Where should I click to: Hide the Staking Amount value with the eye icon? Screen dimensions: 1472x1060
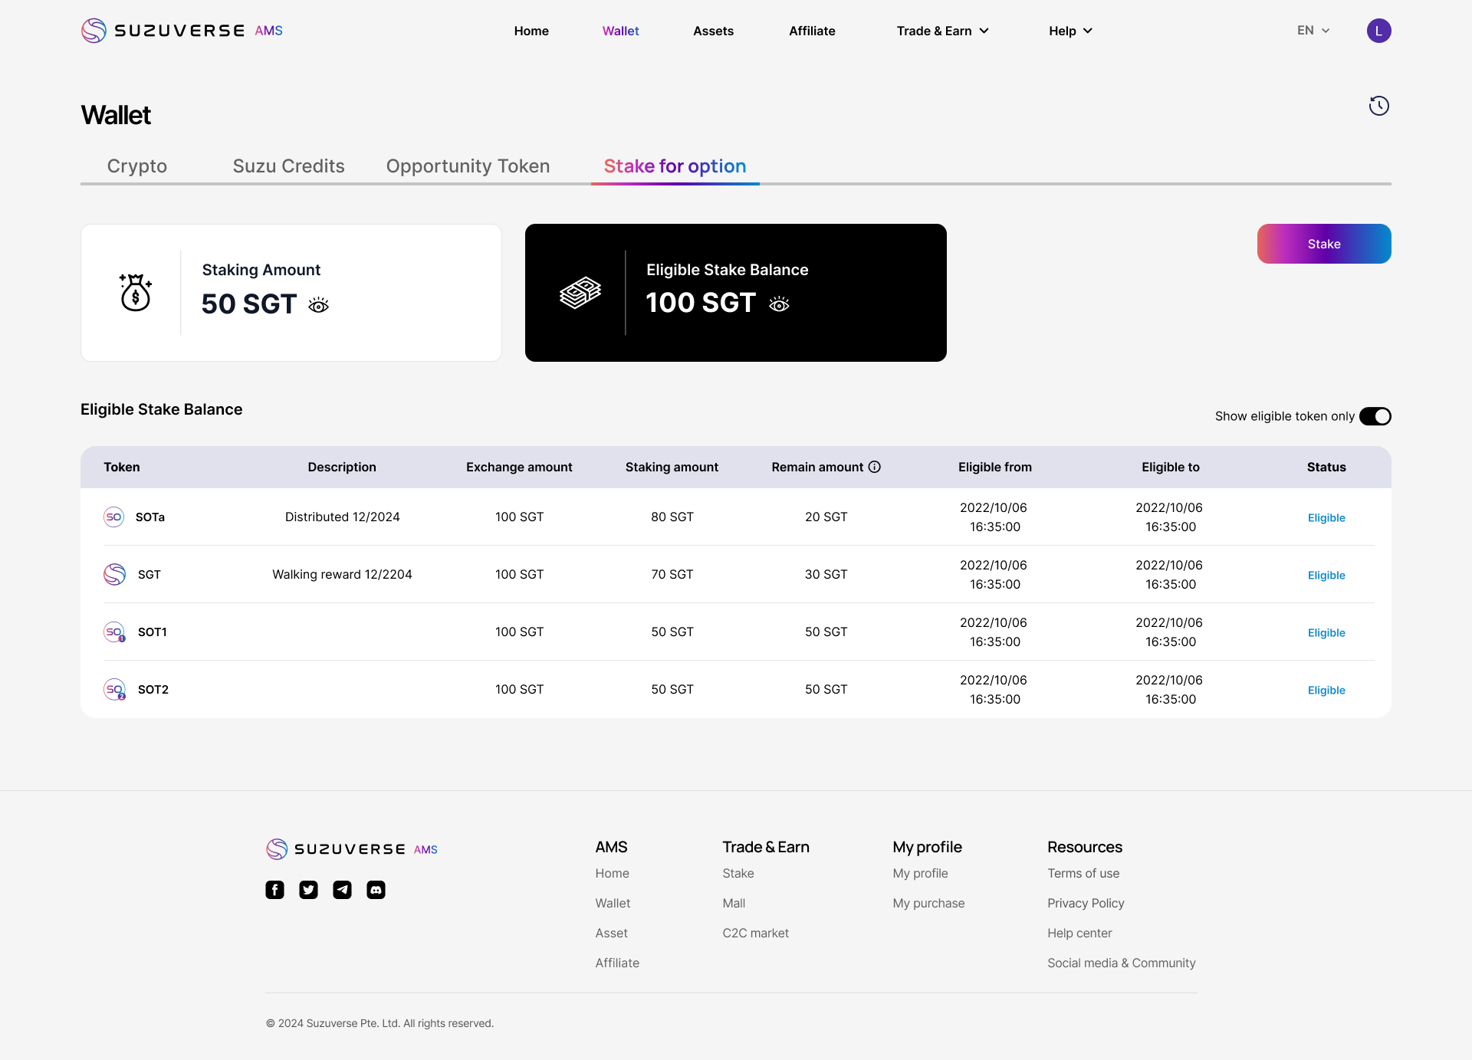[319, 305]
